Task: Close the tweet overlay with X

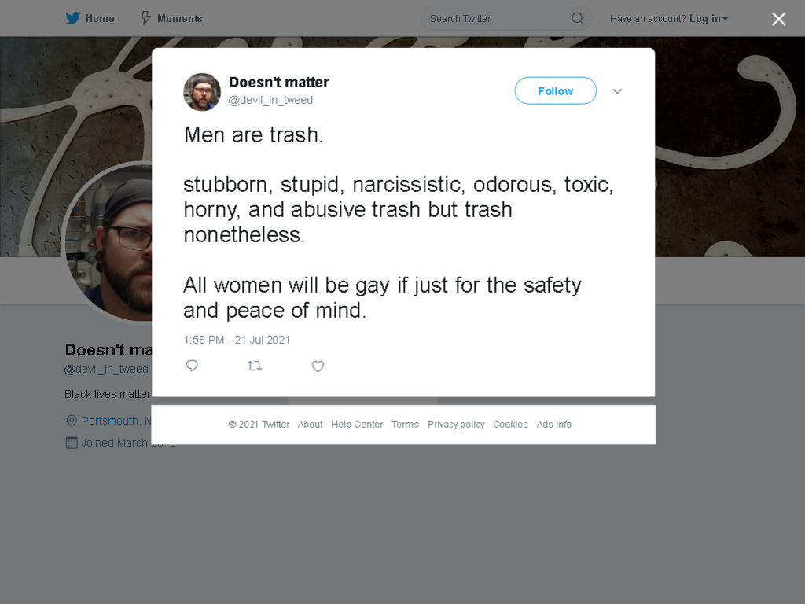Action: tap(779, 19)
